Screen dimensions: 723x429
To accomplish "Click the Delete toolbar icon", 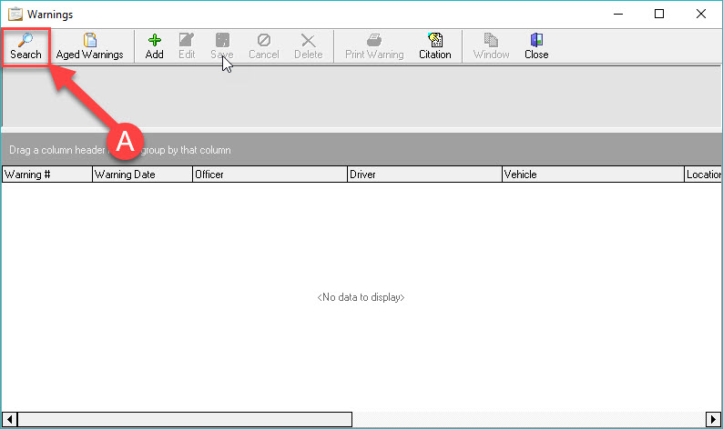I will 309,40.
